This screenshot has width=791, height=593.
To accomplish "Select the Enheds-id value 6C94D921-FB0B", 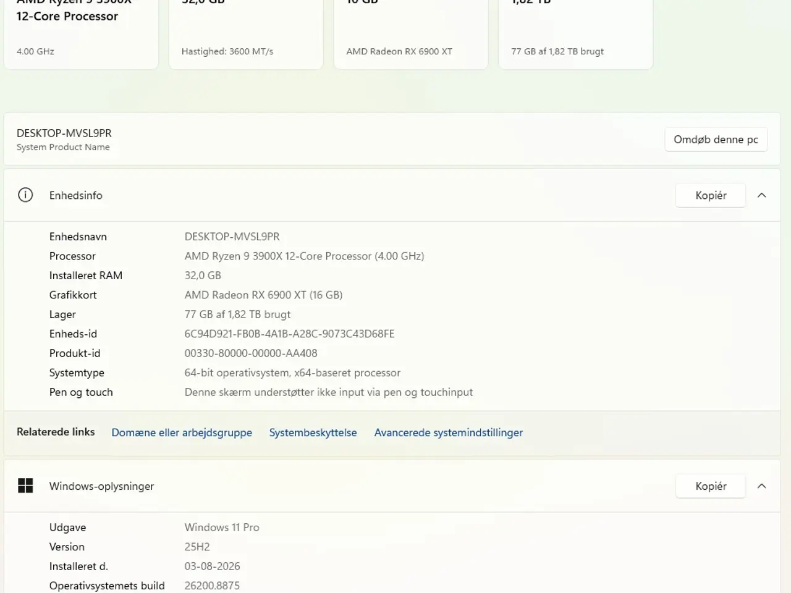I will [x=289, y=334].
